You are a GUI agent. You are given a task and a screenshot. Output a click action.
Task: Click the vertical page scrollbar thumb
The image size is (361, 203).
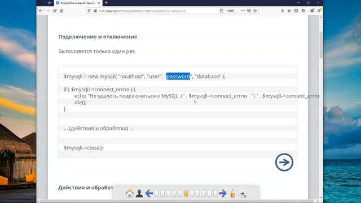(321, 45)
